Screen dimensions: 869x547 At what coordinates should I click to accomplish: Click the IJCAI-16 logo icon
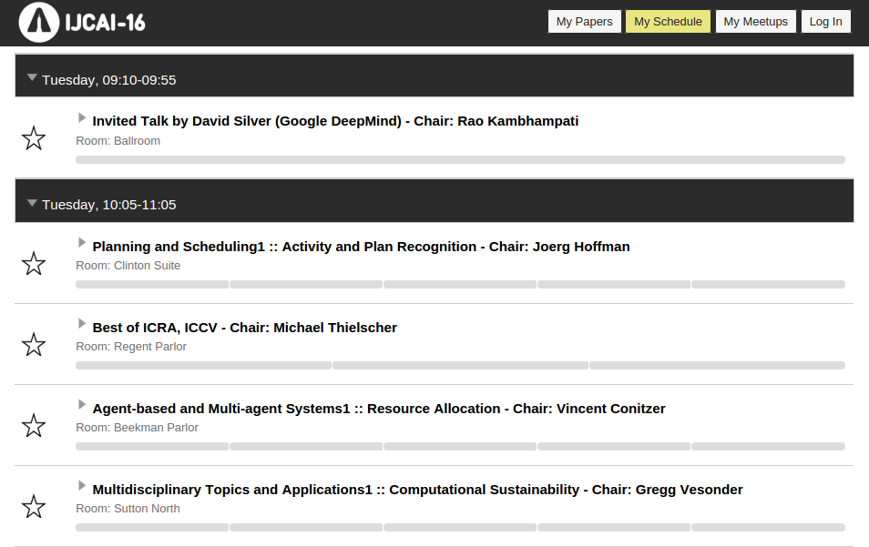(40, 23)
